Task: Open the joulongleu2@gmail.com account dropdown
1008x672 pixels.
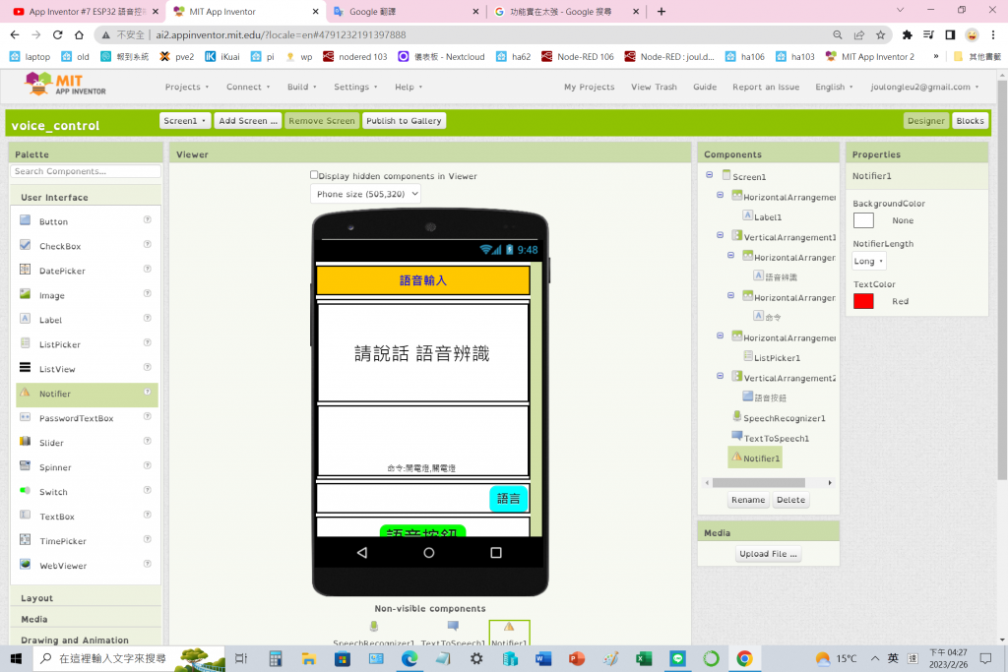Action: 924,87
